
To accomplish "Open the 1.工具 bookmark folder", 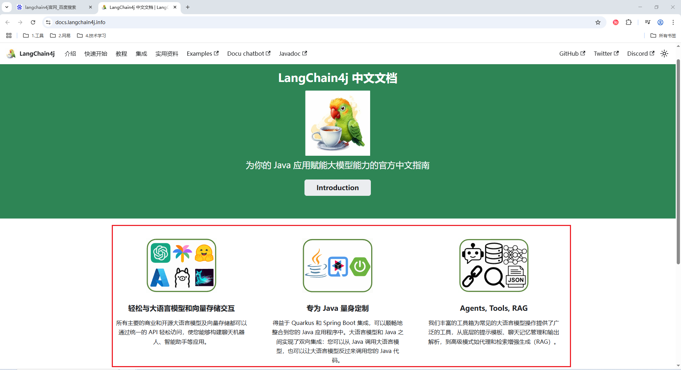I will [33, 35].
